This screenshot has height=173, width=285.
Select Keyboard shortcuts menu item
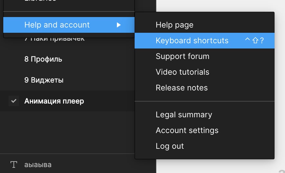pyautogui.click(x=205, y=41)
